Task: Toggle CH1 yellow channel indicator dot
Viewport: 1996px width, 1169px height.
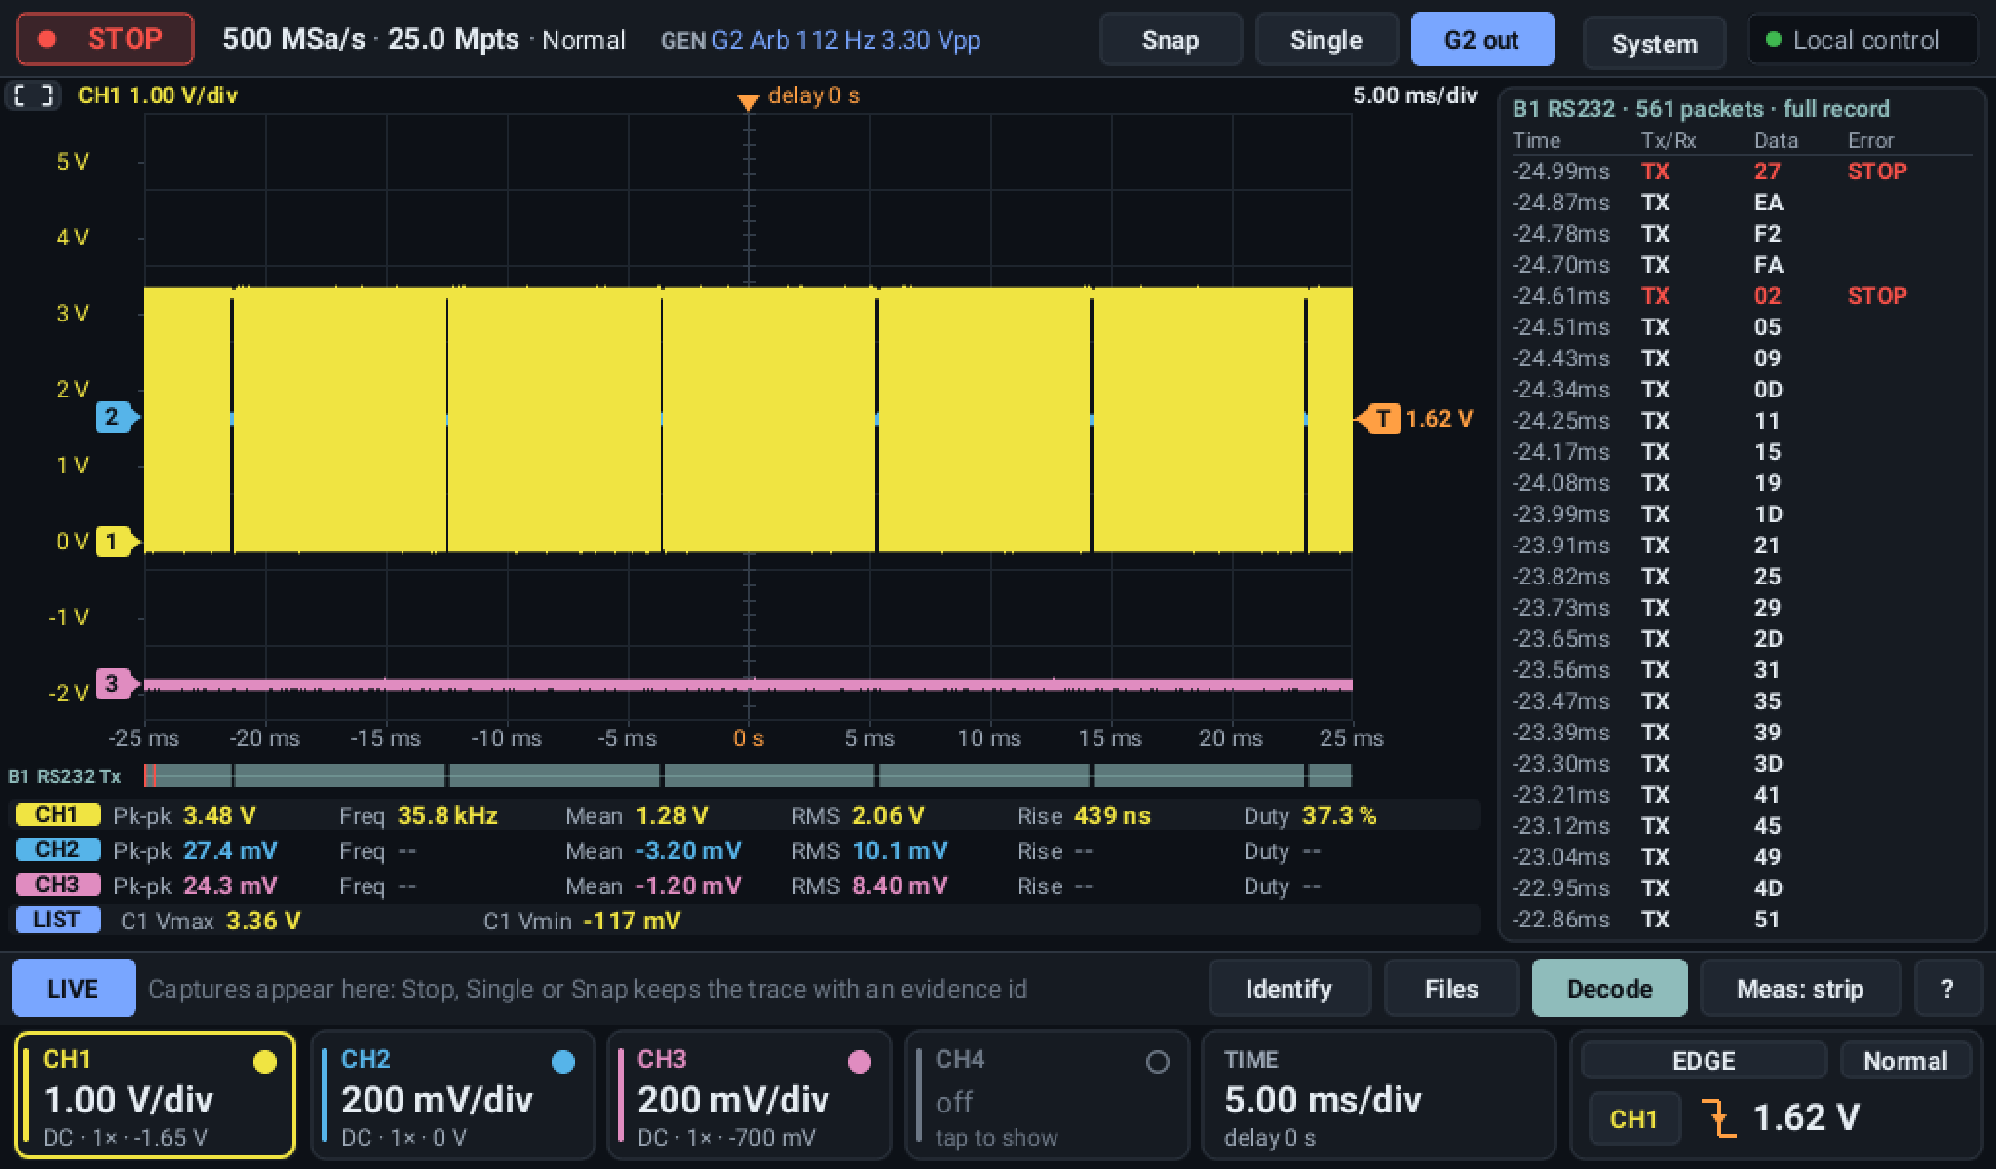Action: (x=264, y=1062)
